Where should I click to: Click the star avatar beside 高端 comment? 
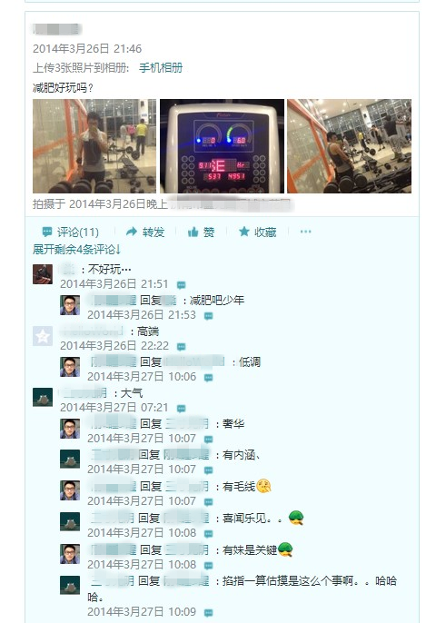click(x=43, y=336)
